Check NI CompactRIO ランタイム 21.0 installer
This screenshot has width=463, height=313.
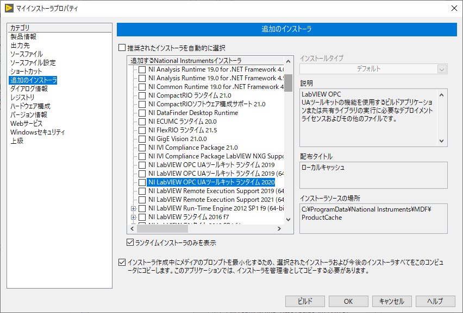click(142, 95)
